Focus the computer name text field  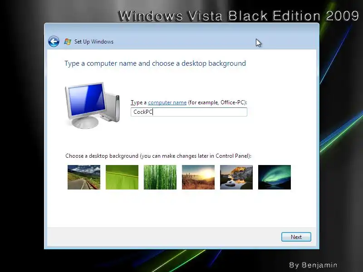[x=189, y=112]
